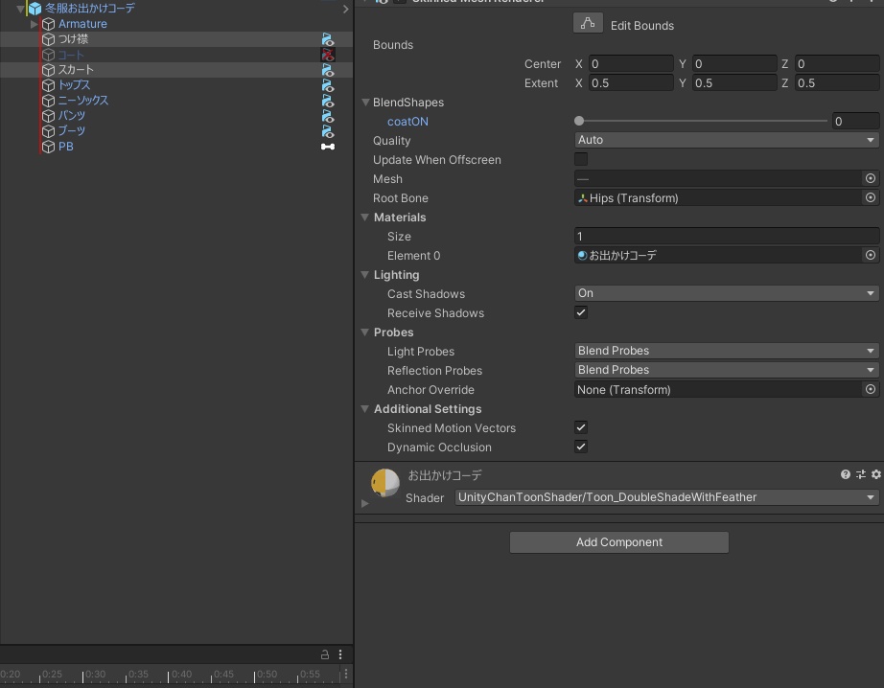
Task: Open the Reflection Probes dropdown
Action: pos(726,370)
